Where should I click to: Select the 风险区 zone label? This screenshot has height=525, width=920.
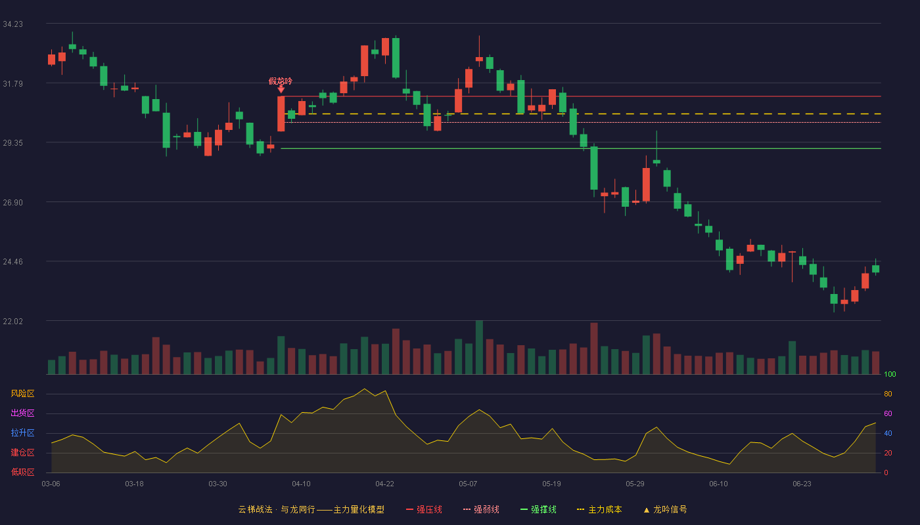coord(22,394)
